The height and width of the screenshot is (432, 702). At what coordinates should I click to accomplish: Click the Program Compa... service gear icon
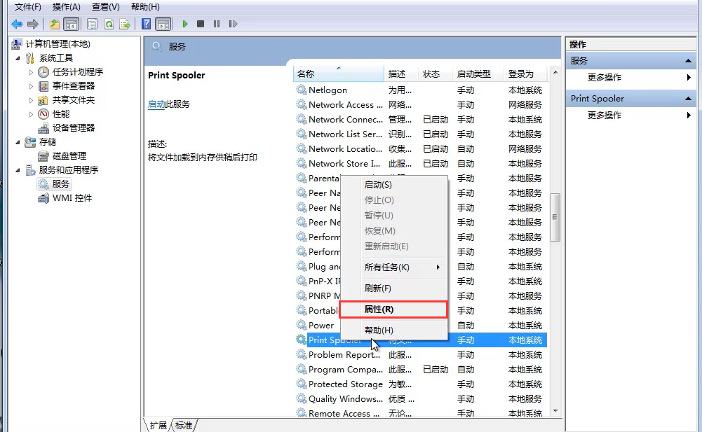point(302,370)
